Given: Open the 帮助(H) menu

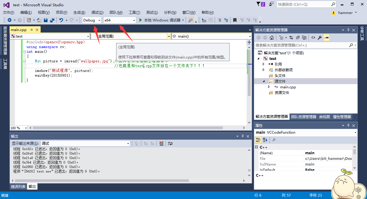Looking at the screenshot, I should 208,12.
